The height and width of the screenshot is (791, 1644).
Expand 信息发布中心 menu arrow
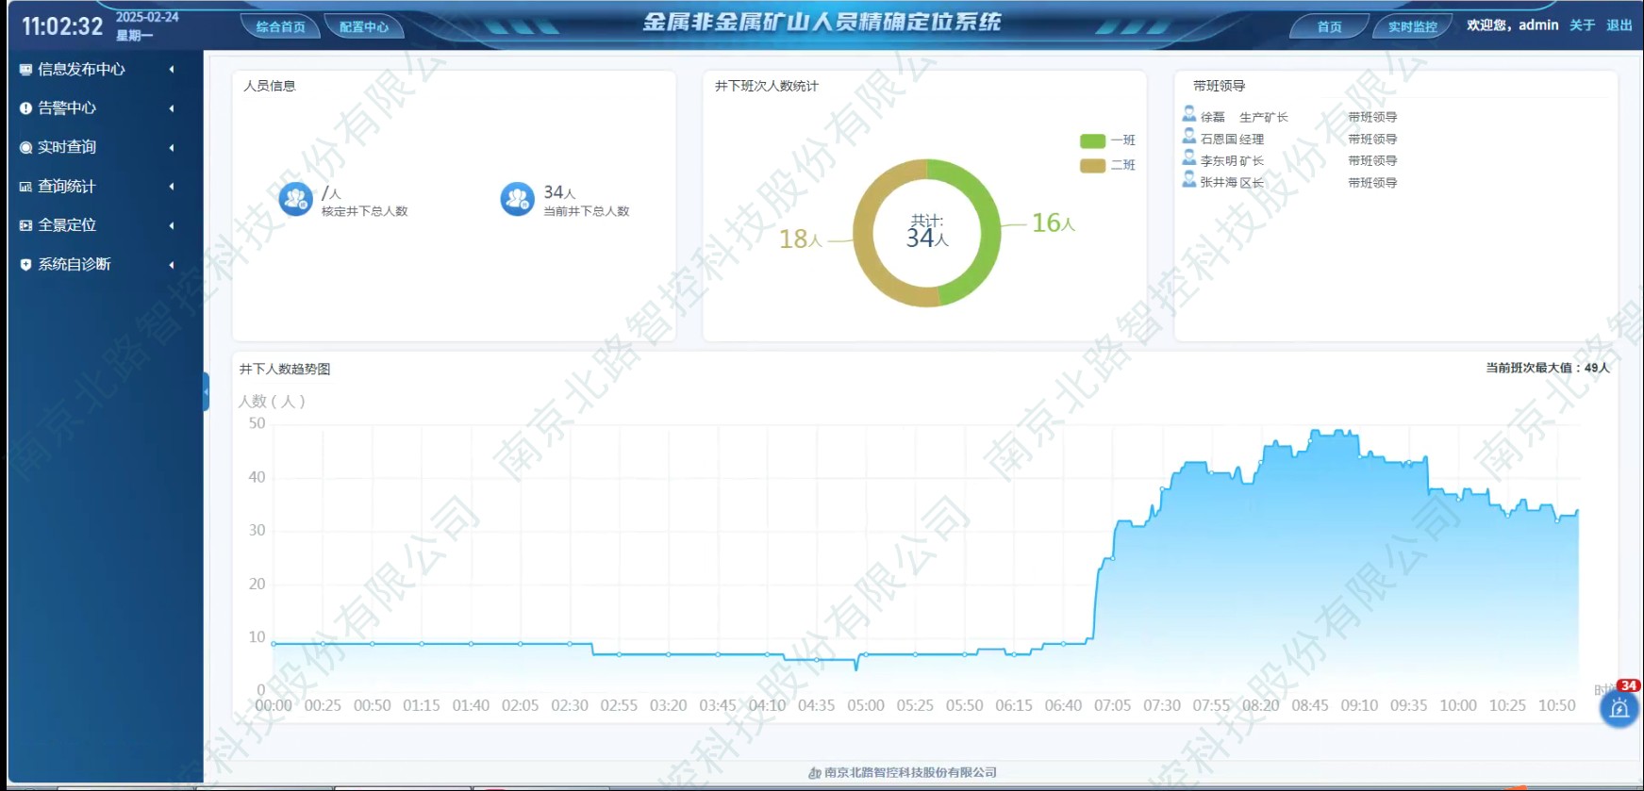[172, 70]
